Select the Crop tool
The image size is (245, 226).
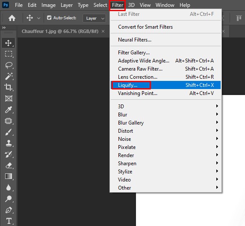9,87
